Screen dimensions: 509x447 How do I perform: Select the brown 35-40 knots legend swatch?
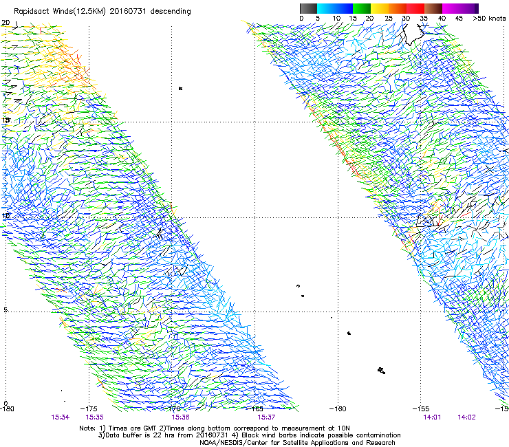coord(433,8)
